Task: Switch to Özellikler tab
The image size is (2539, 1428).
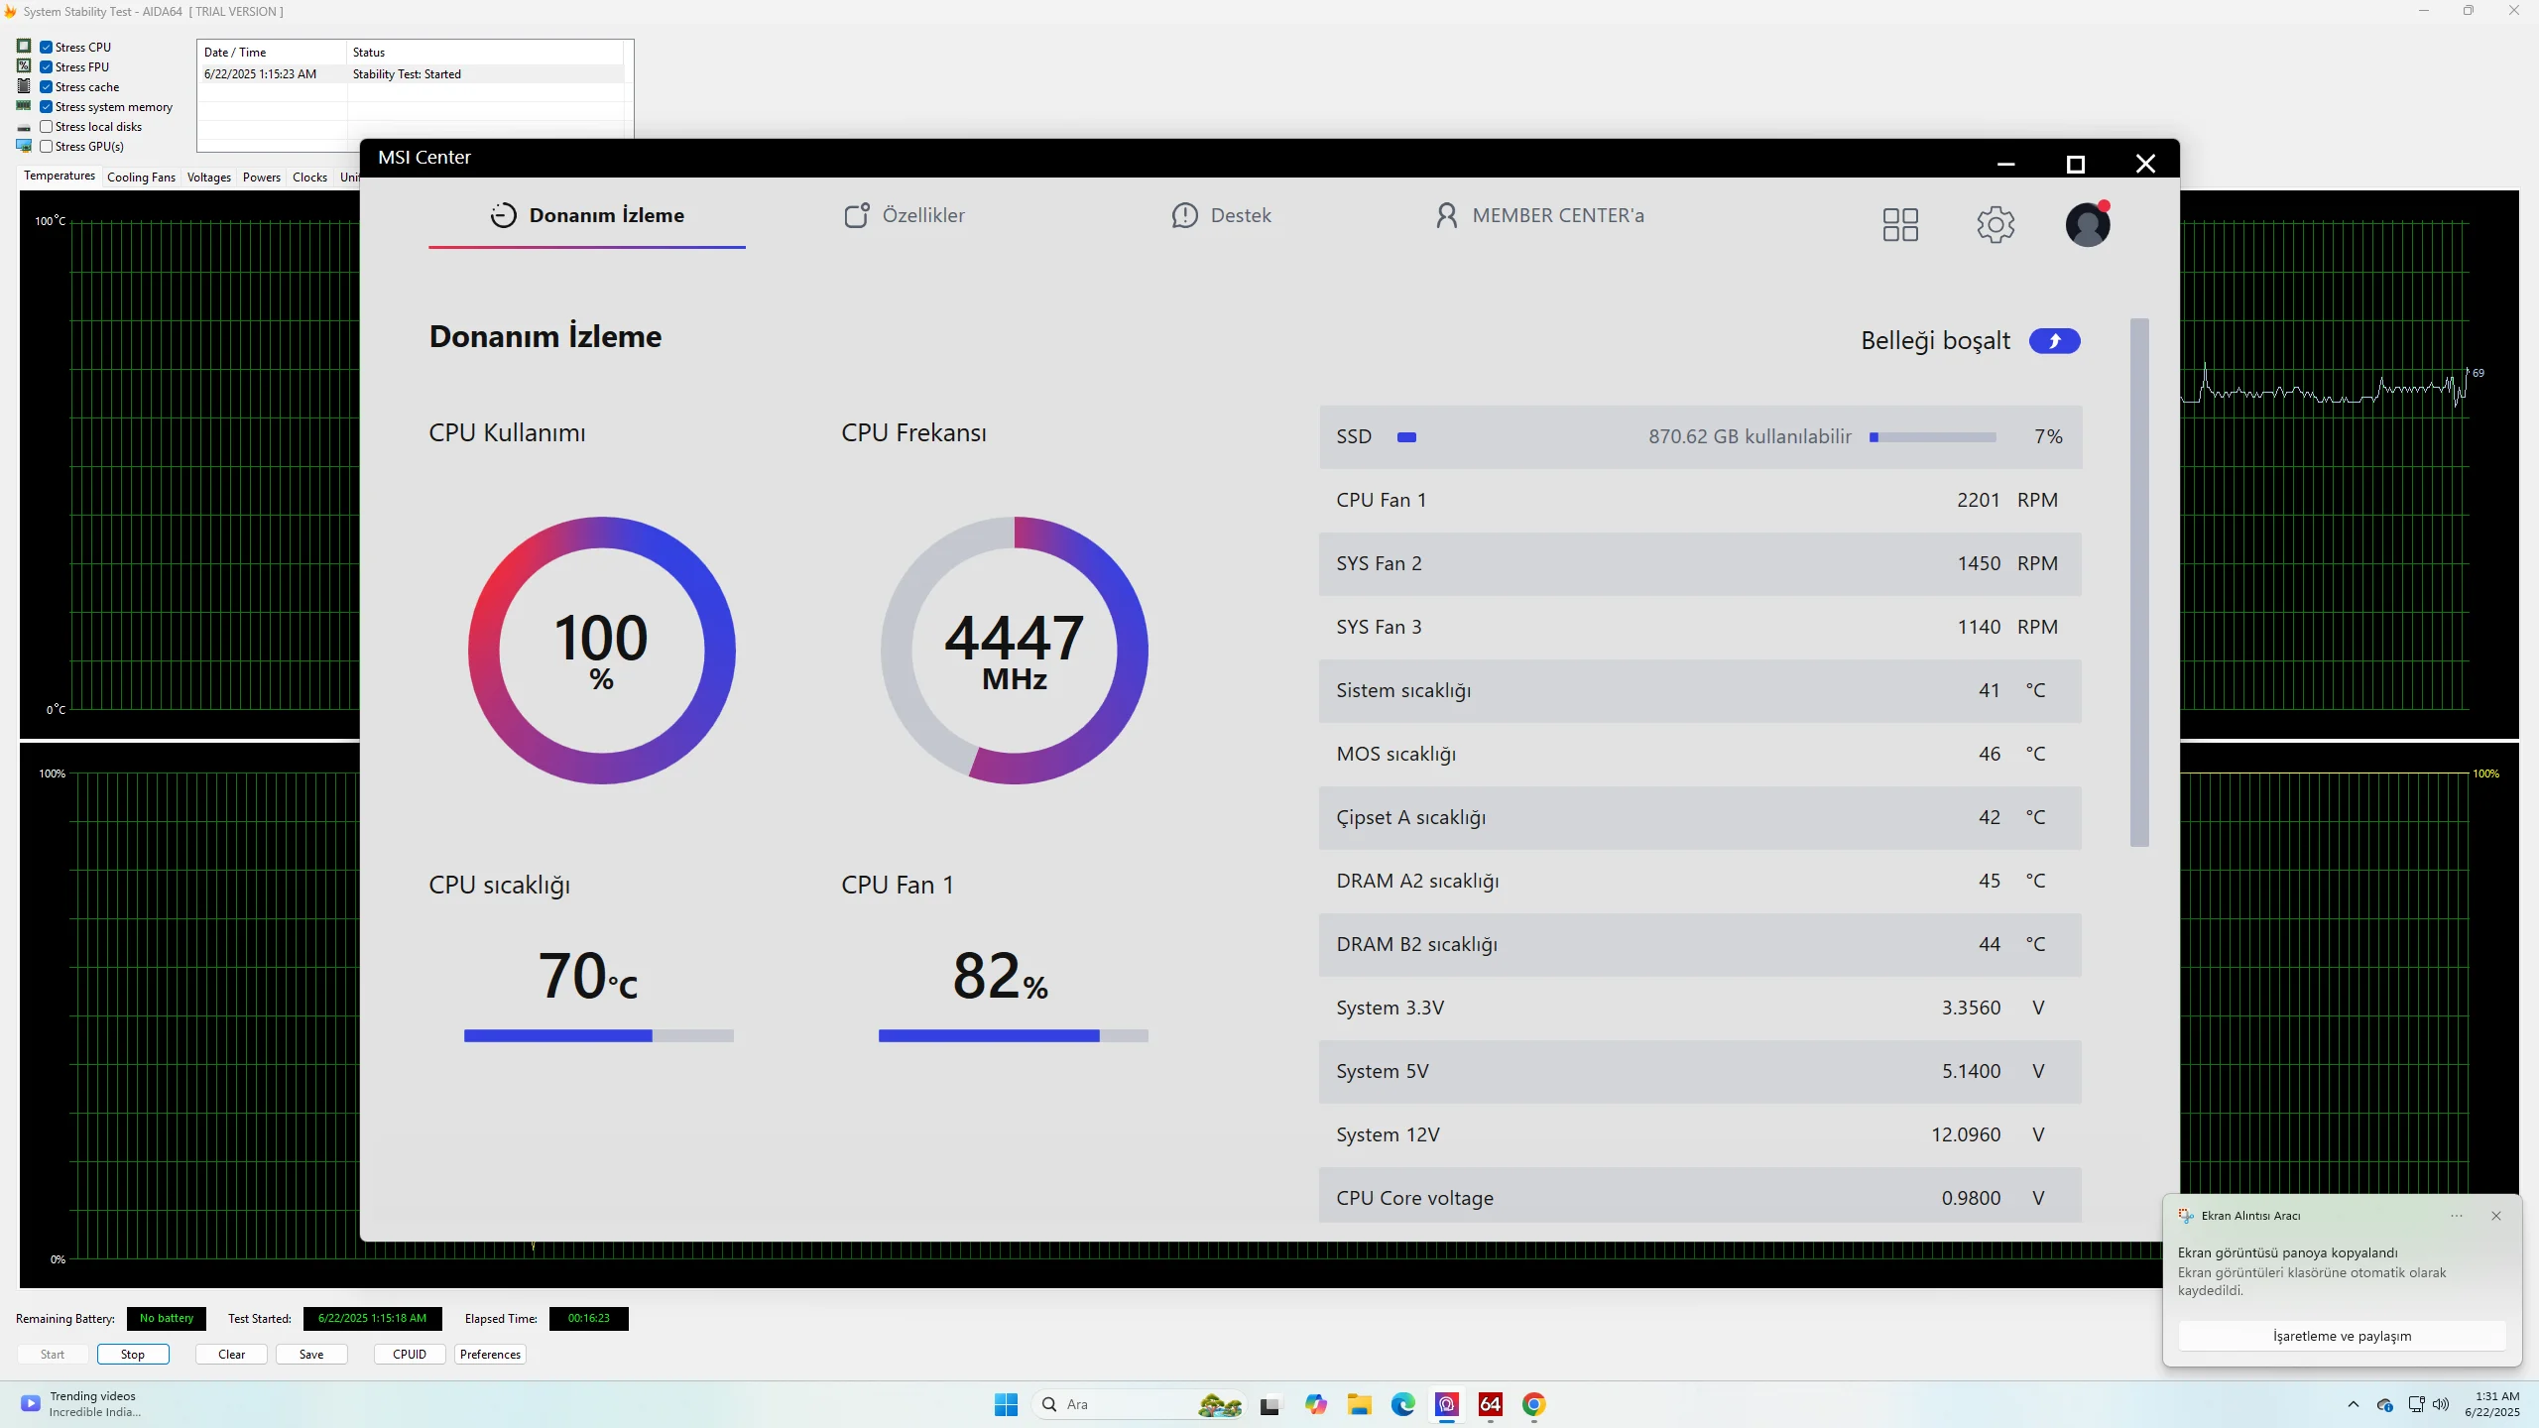Action: [x=904, y=215]
